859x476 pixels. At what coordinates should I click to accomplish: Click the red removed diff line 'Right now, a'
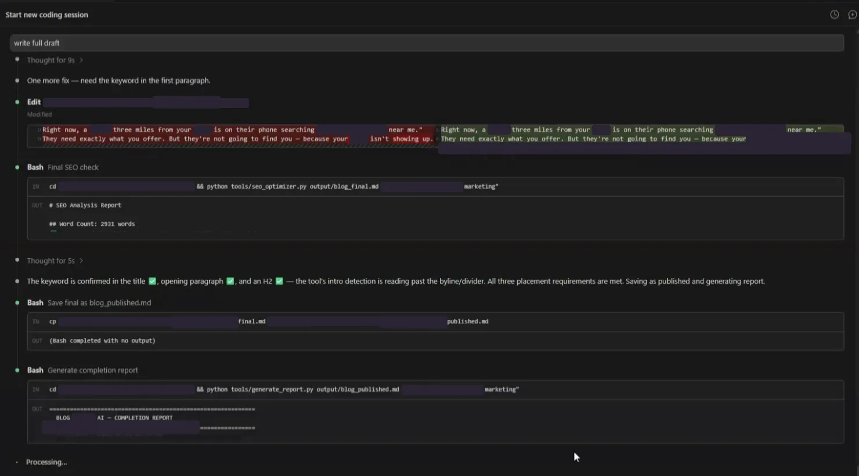232,129
